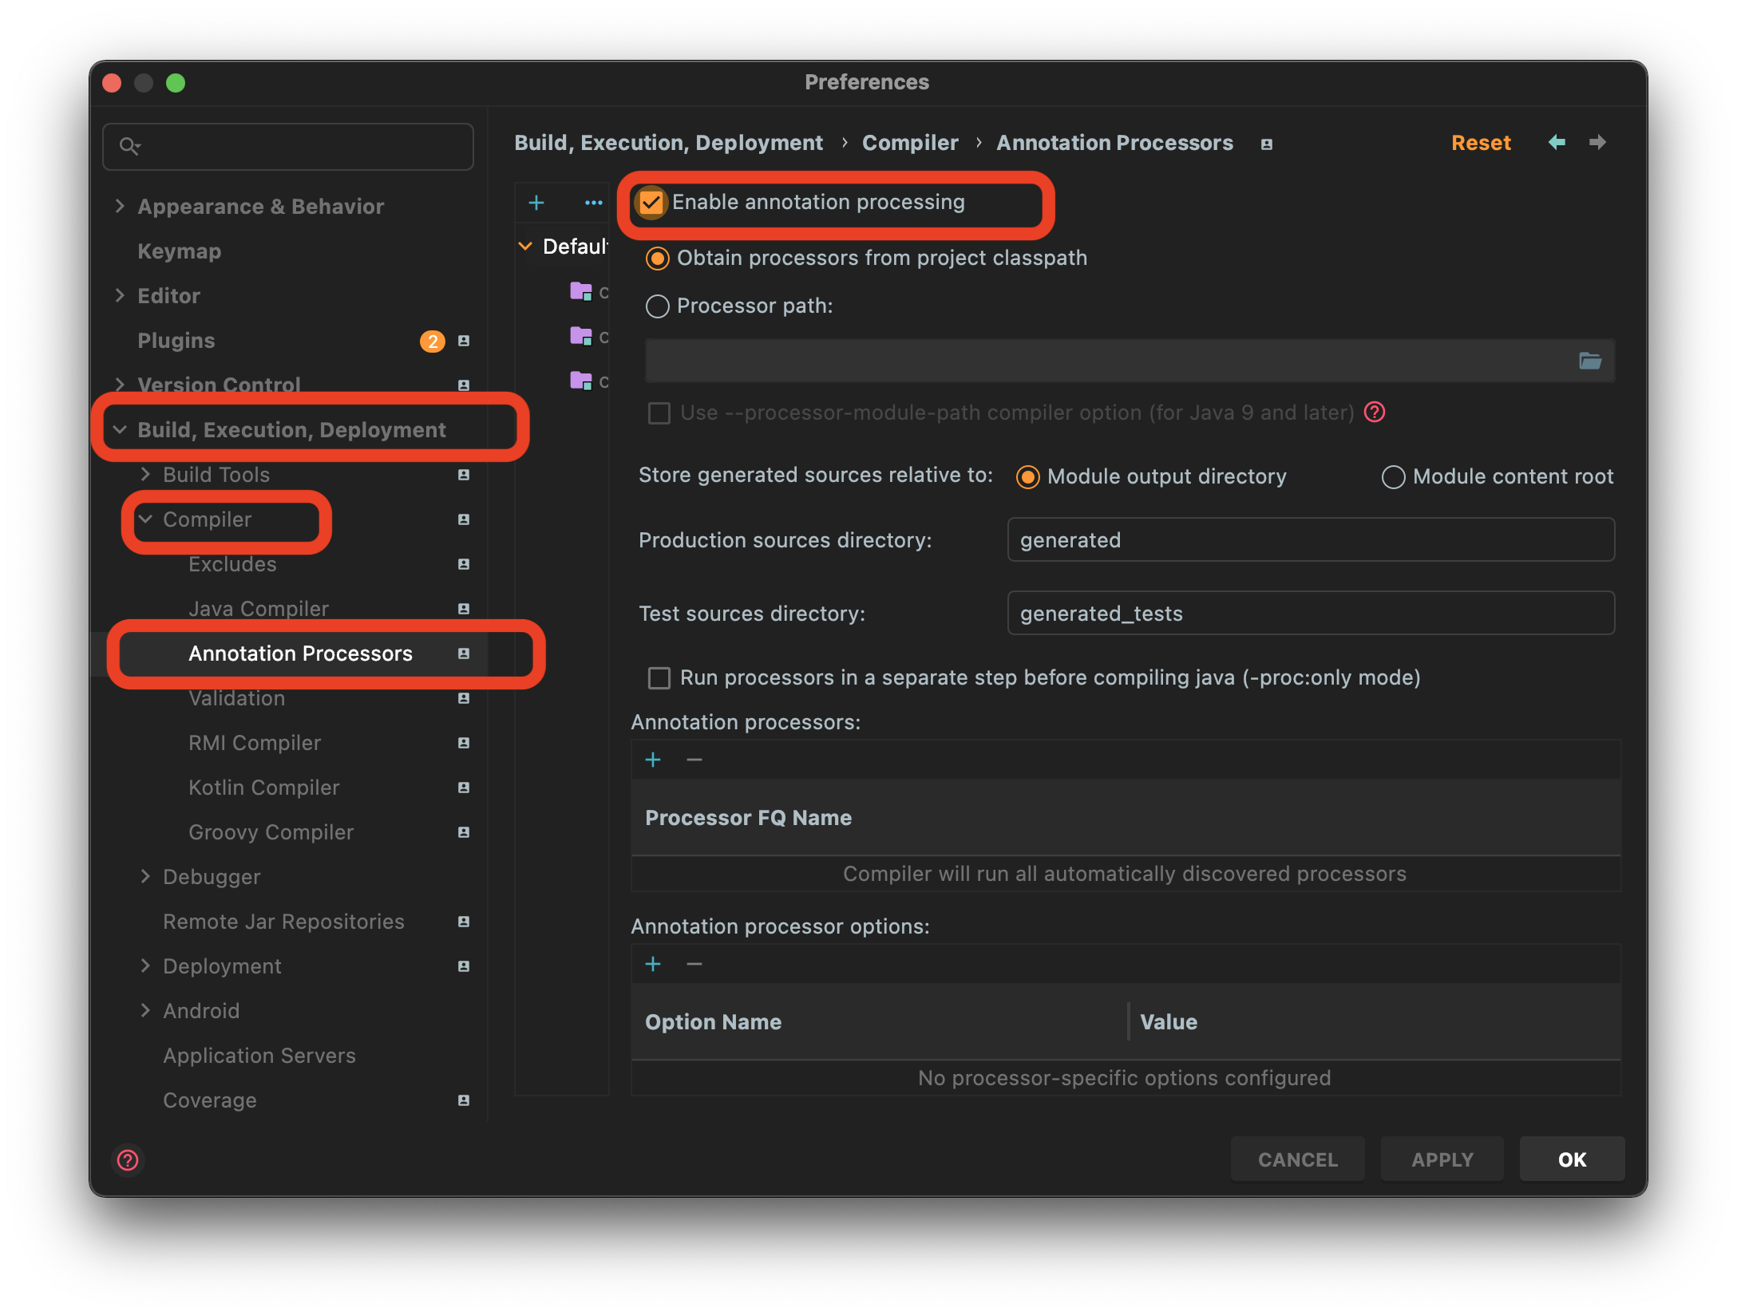Enable Run processors in a separate step checkbox

tap(659, 678)
